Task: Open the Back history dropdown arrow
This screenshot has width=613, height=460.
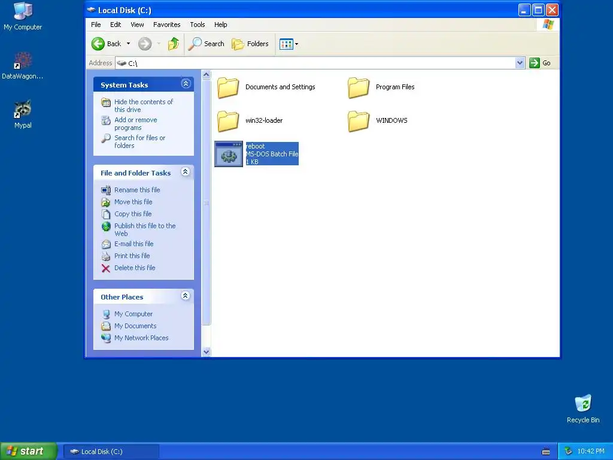Action: click(x=128, y=44)
